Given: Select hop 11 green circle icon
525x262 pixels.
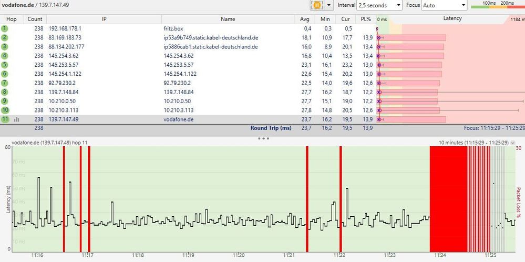Looking at the screenshot, I should [5, 119].
